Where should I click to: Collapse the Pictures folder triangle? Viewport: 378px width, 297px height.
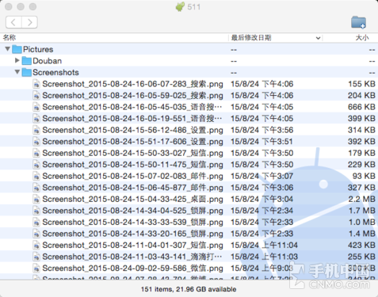coord(8,49)
